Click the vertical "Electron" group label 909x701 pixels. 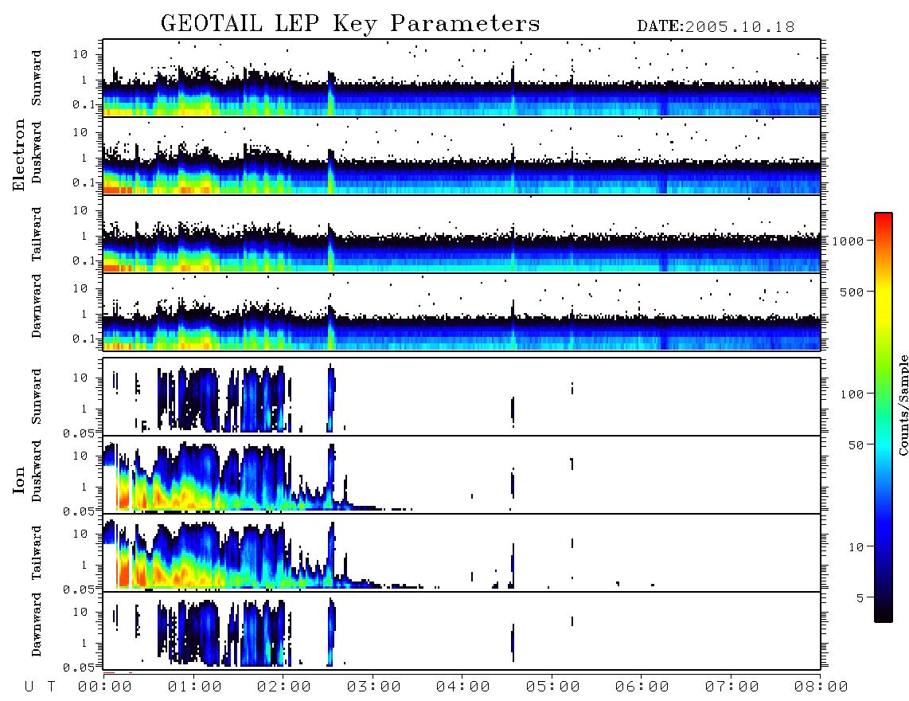[18, 155]
